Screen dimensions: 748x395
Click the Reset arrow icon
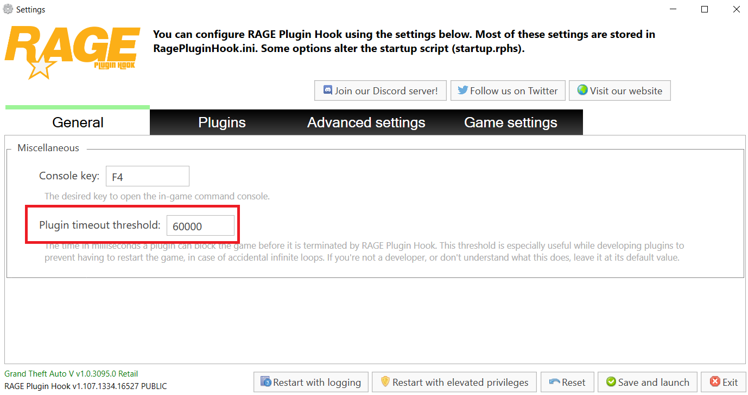click(554, 382)
